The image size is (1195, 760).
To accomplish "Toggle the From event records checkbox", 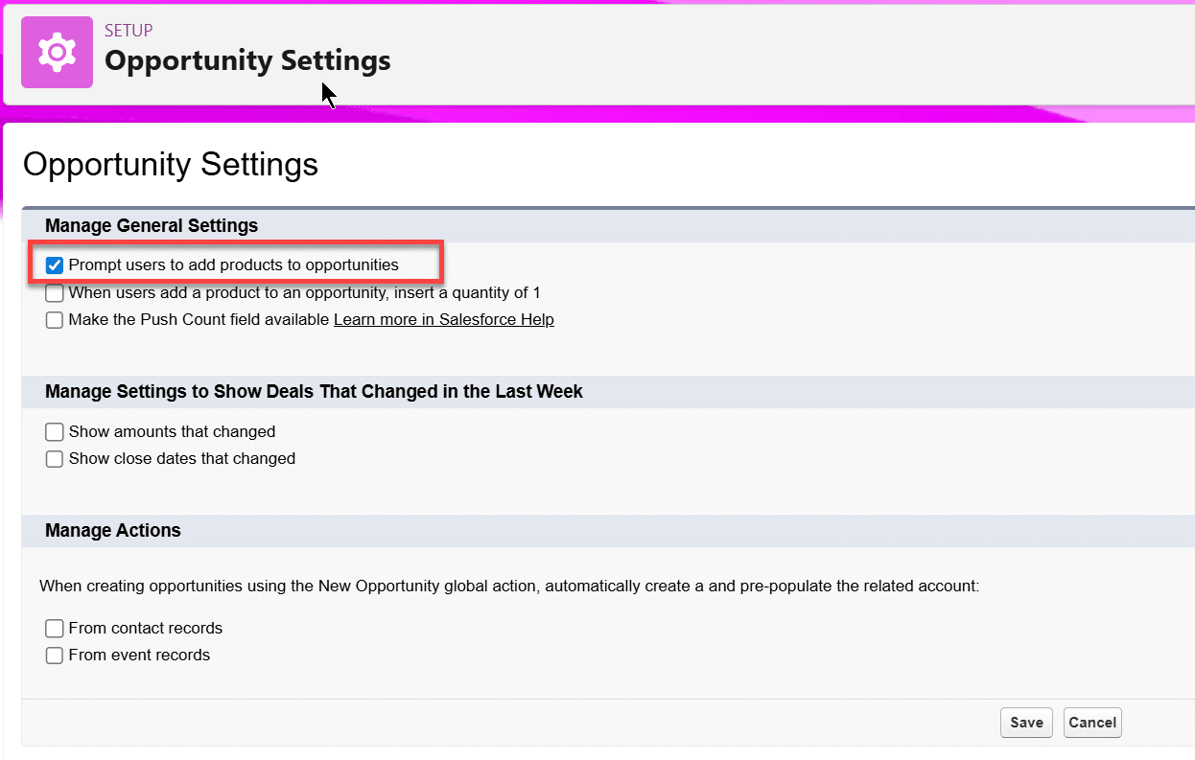I will point(55,656).
